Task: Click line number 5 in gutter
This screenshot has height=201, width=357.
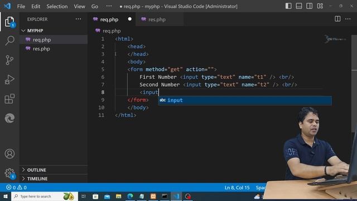Action: coord(103,69)
